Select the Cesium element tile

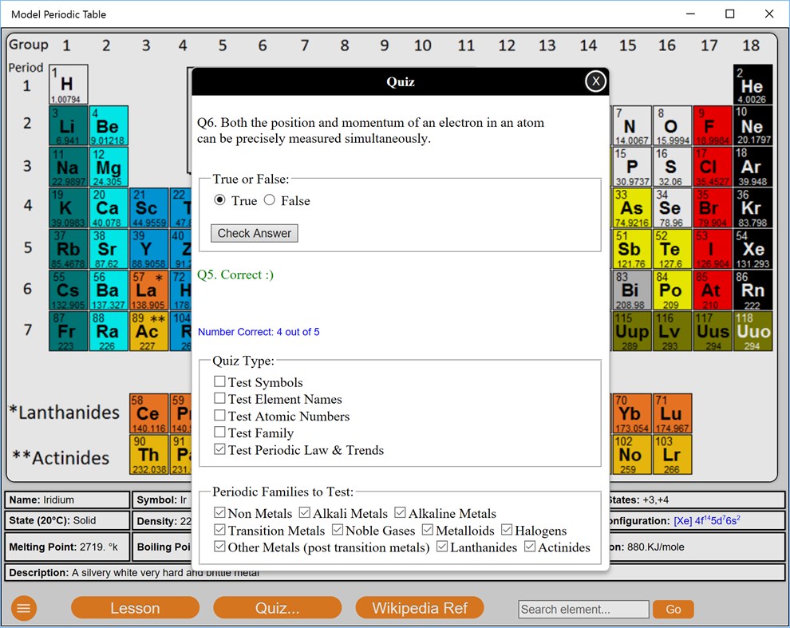point(68,289)
